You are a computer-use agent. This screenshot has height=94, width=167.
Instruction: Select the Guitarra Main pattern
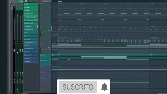point(31,23)
